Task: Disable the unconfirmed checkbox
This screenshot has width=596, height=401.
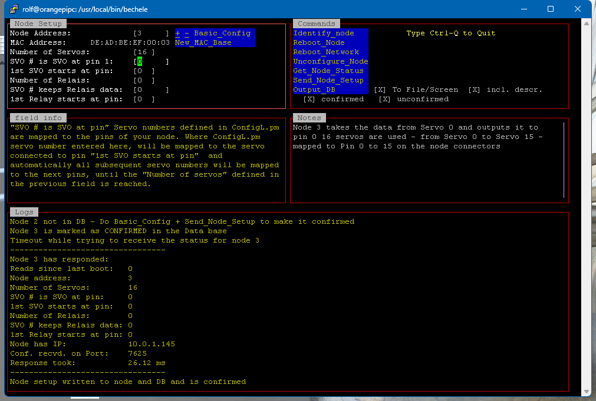Action: [x=385, y=99]
